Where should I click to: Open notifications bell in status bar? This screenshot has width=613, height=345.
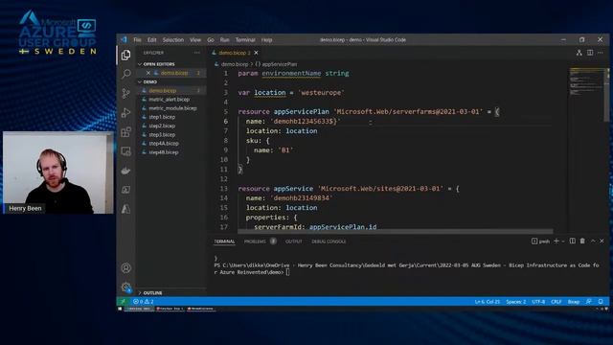click(601, 302)
